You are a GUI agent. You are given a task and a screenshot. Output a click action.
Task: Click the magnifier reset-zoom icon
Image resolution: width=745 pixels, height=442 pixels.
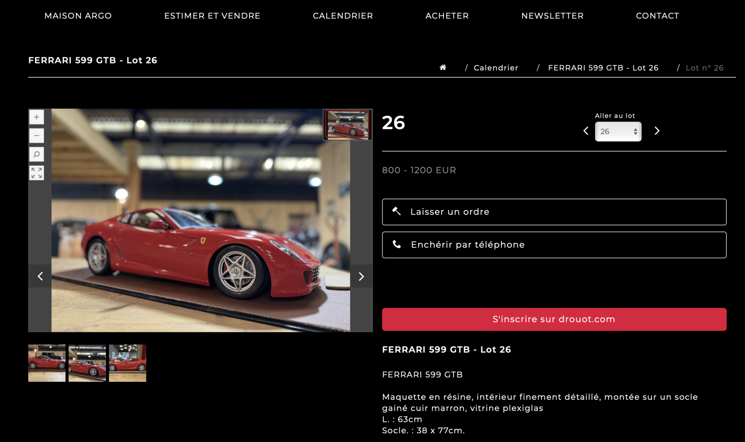point(36,154)
